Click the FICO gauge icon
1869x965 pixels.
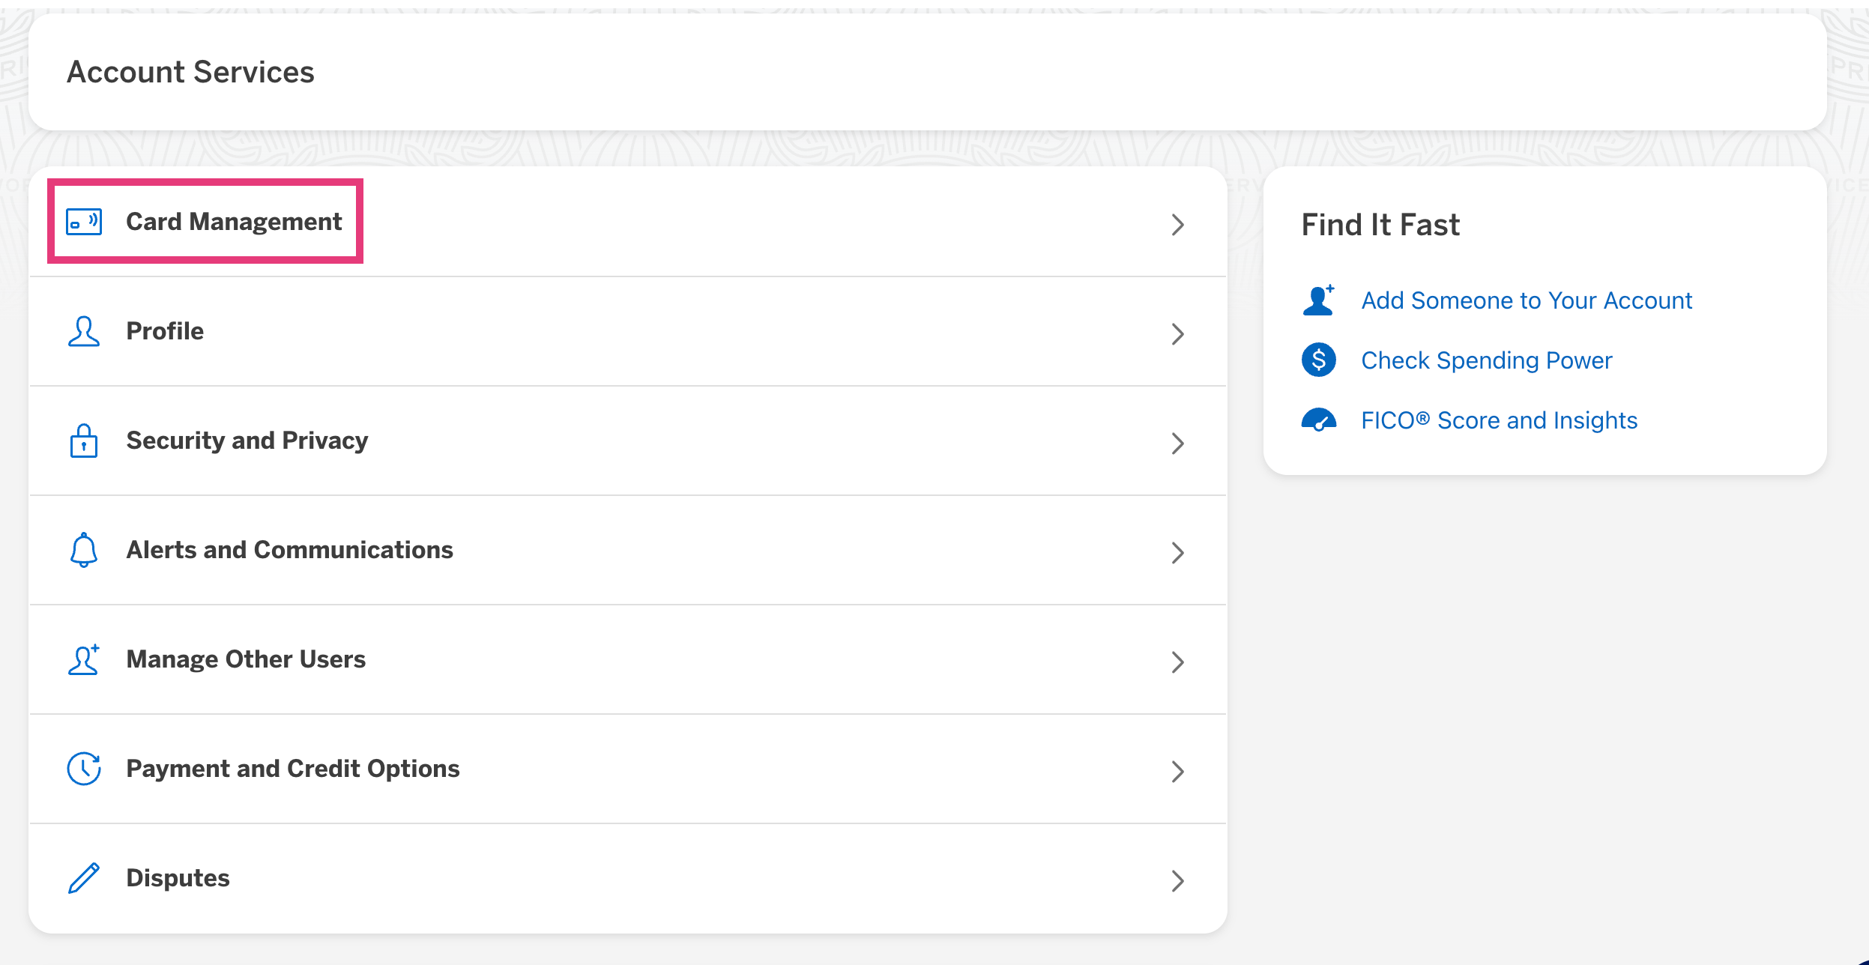(1319, 420)
